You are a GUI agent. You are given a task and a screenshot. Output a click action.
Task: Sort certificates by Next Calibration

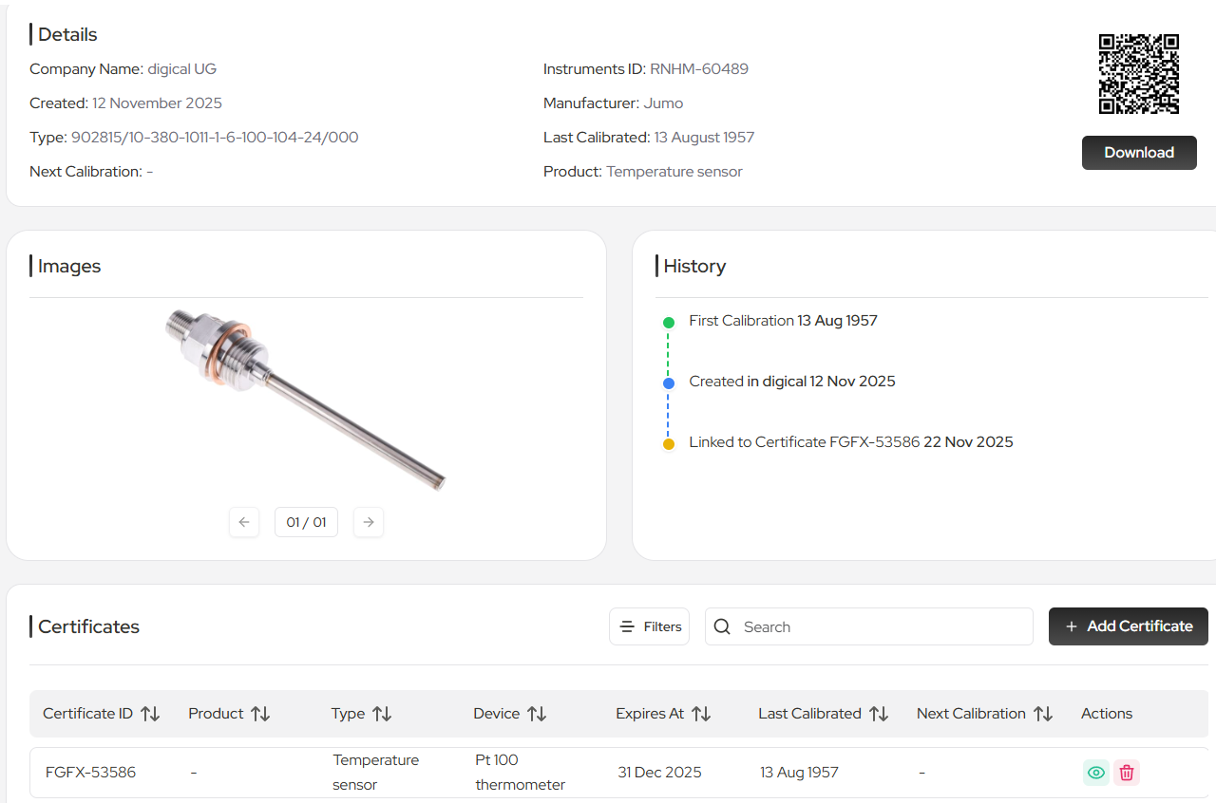[1043, 714]
